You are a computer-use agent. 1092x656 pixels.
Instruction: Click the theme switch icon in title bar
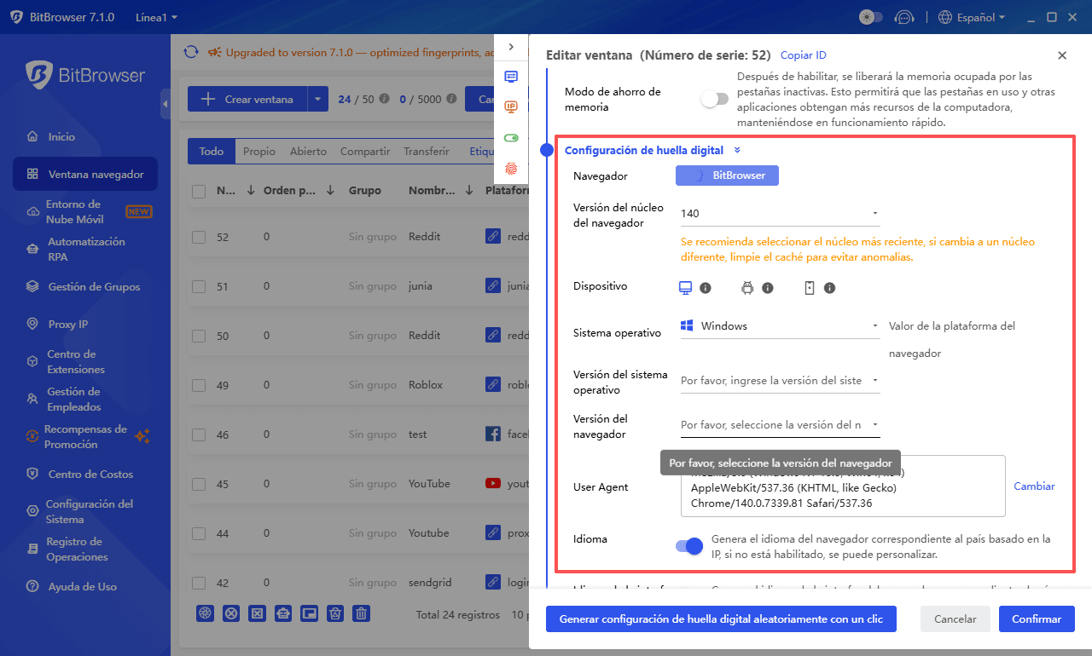(870, 17)
